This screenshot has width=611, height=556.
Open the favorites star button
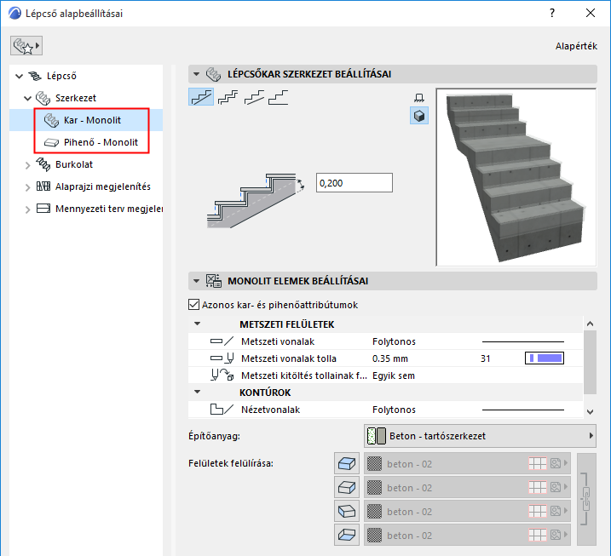click(26, 46)
